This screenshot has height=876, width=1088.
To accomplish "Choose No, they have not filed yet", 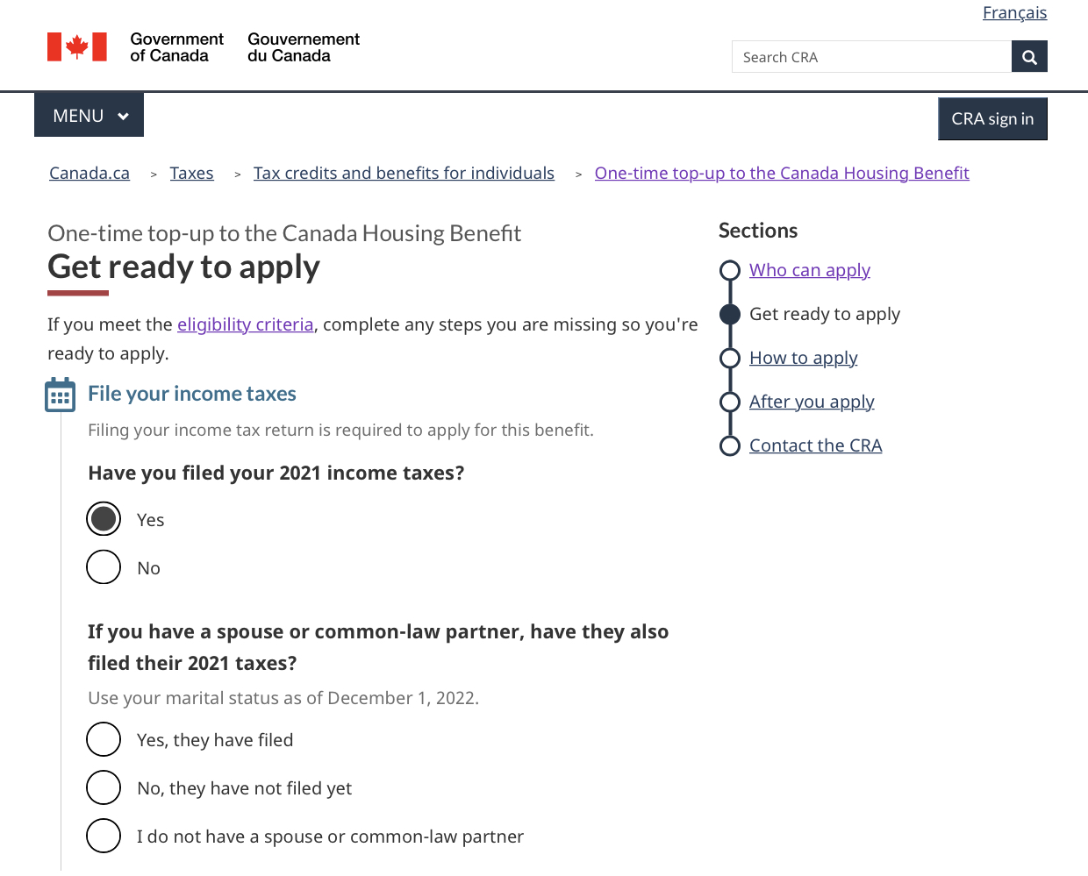I will pos(104,787).
